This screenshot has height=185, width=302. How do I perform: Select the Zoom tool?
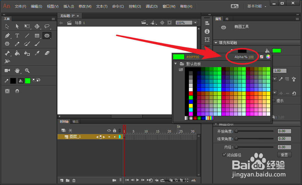click(27, 71)
